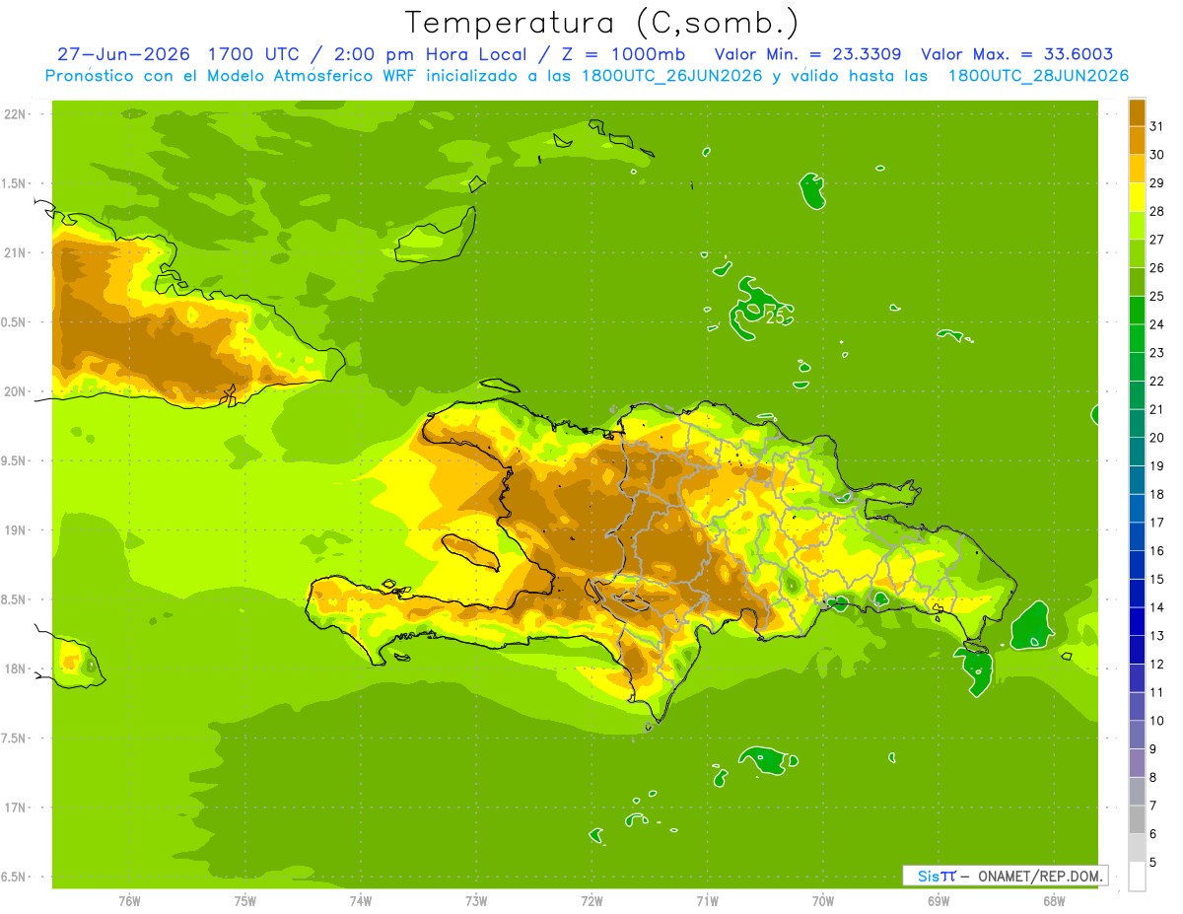The width and height of the screenshot is (1183, 914).
Task: Click longitude label "71W"
Action: [x=707, y=901]
